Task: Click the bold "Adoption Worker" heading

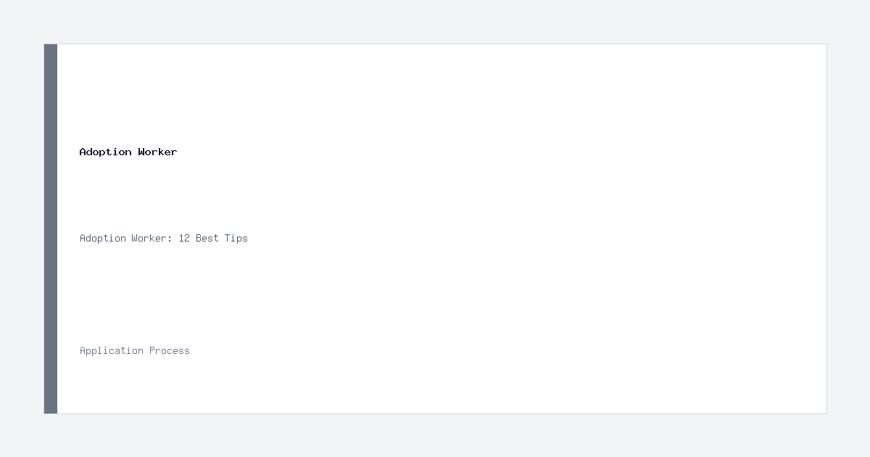Action: pyautogui.click(x=128, y=152)
